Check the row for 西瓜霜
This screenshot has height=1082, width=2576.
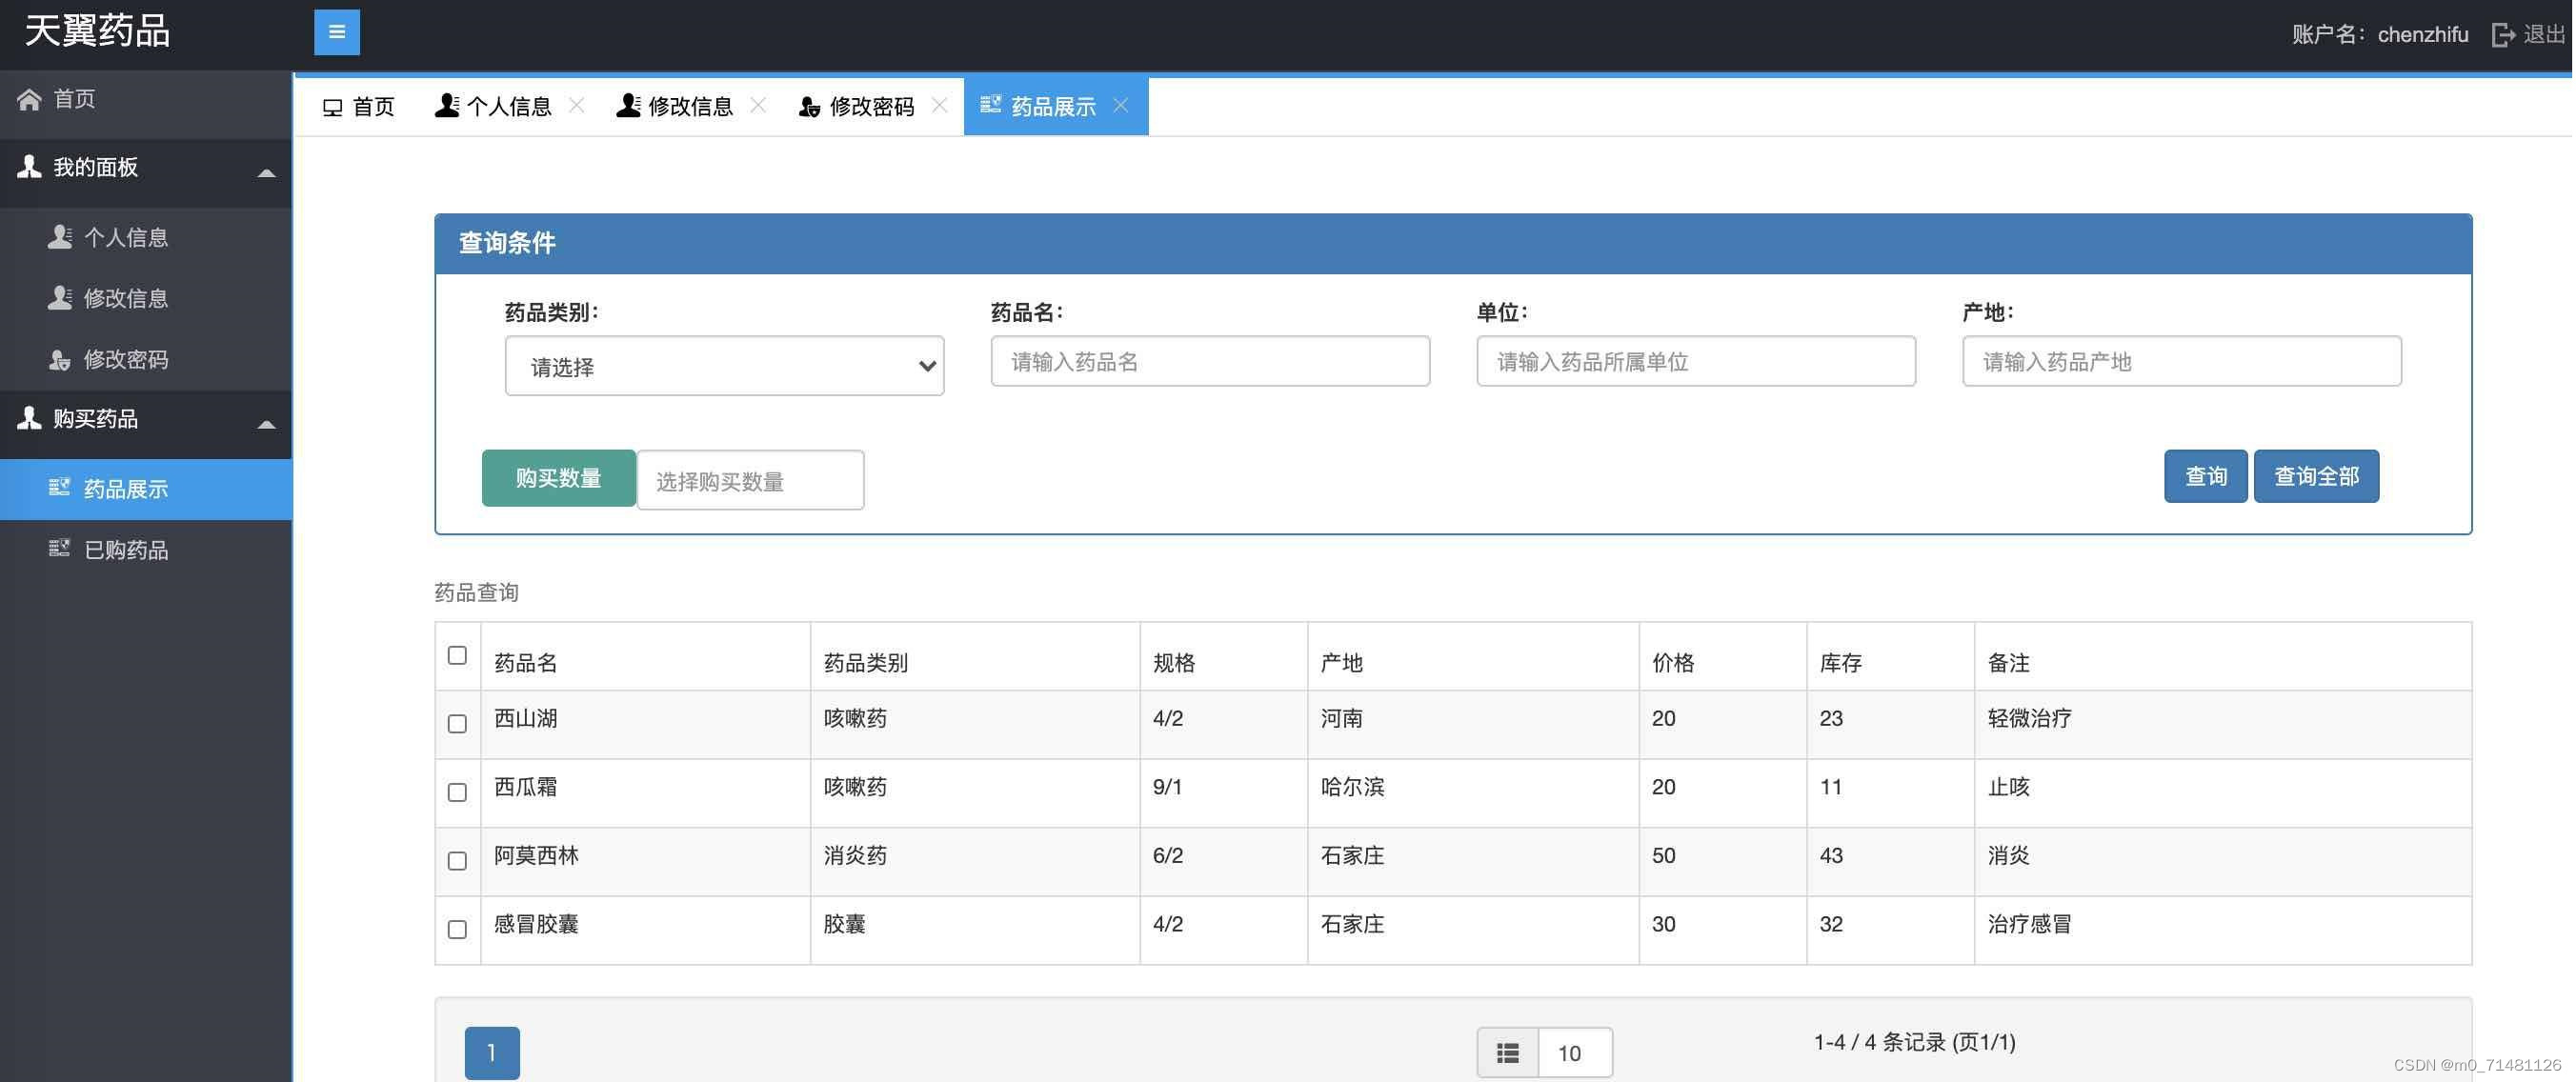(x=457, y=792)
